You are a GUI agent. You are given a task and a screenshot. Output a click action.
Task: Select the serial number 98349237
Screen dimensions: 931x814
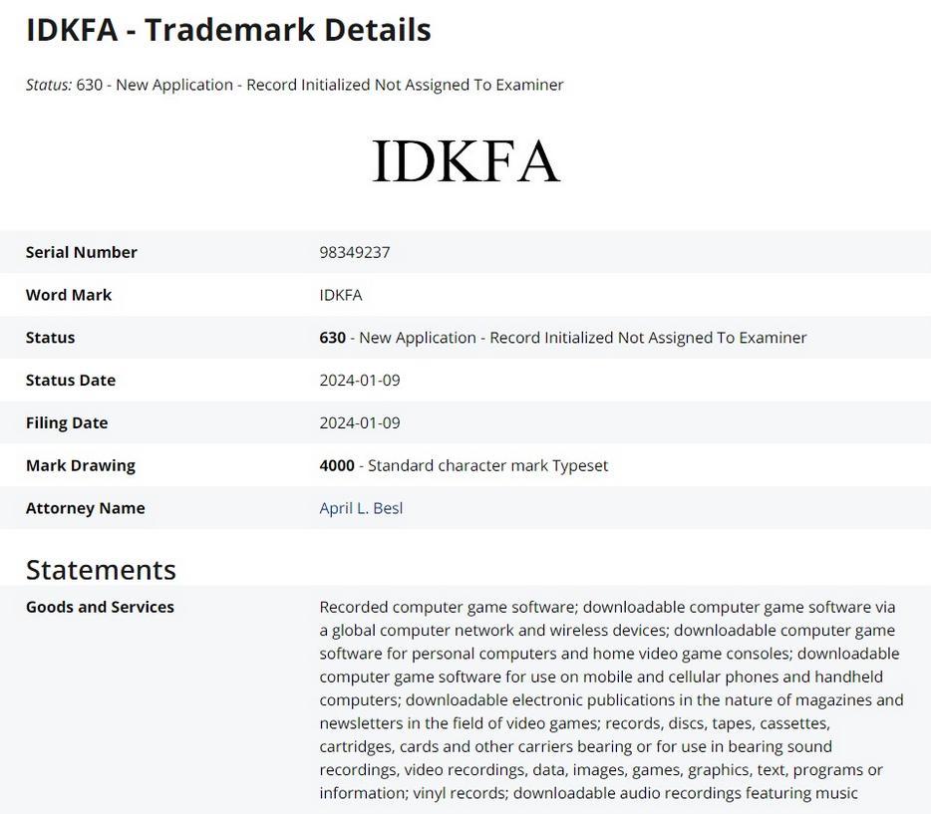coord(355,252)
